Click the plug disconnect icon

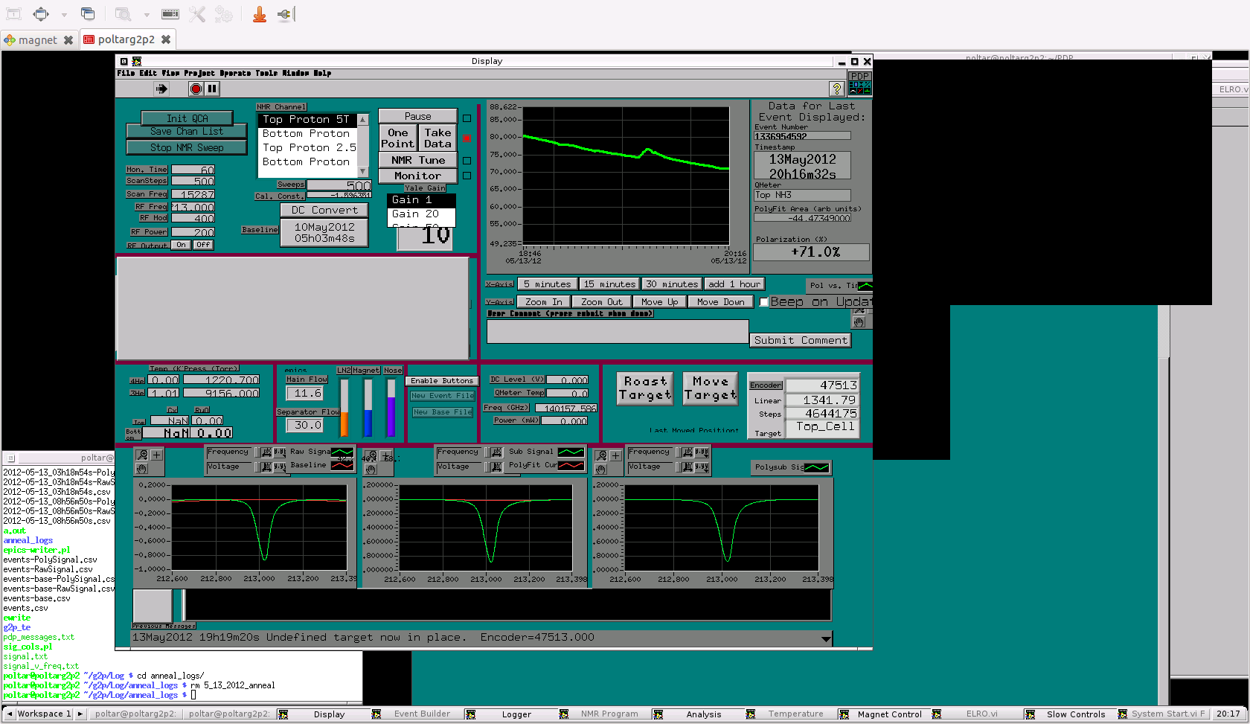(x=286, y=13)
